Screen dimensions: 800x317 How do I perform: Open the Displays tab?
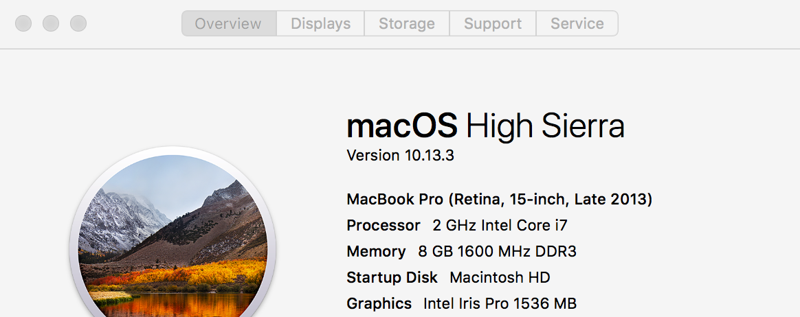click(320, 23)
